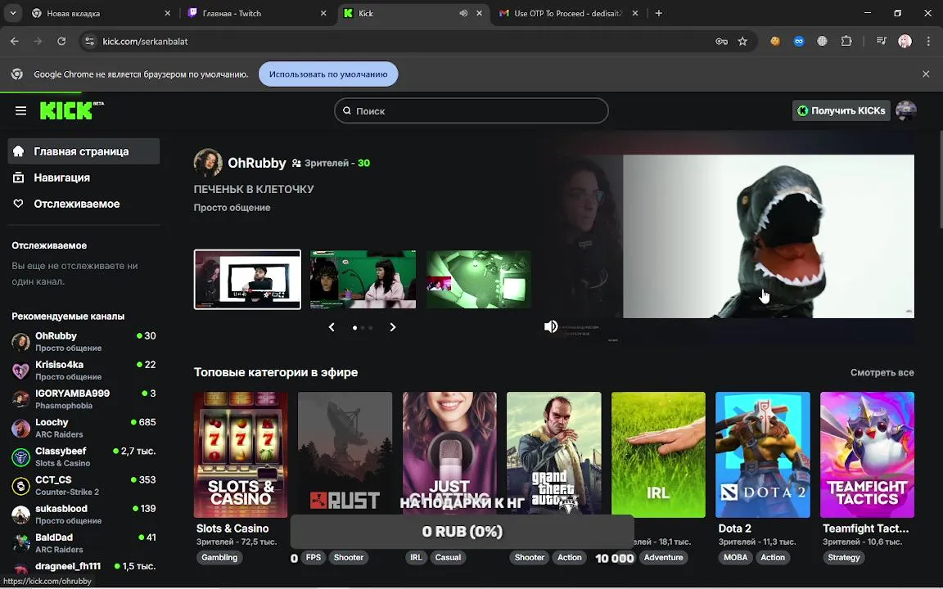Open the Chrome extensions puzzle icon
Viewport: 943px width, 589px height.
pos(846,41)
